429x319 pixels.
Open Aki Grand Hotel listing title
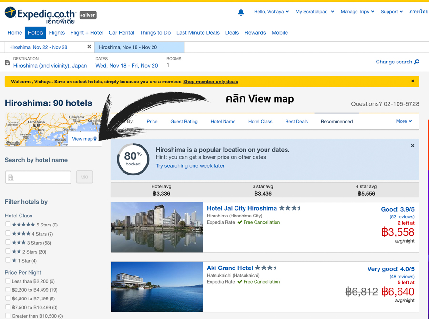coord(230,268)
